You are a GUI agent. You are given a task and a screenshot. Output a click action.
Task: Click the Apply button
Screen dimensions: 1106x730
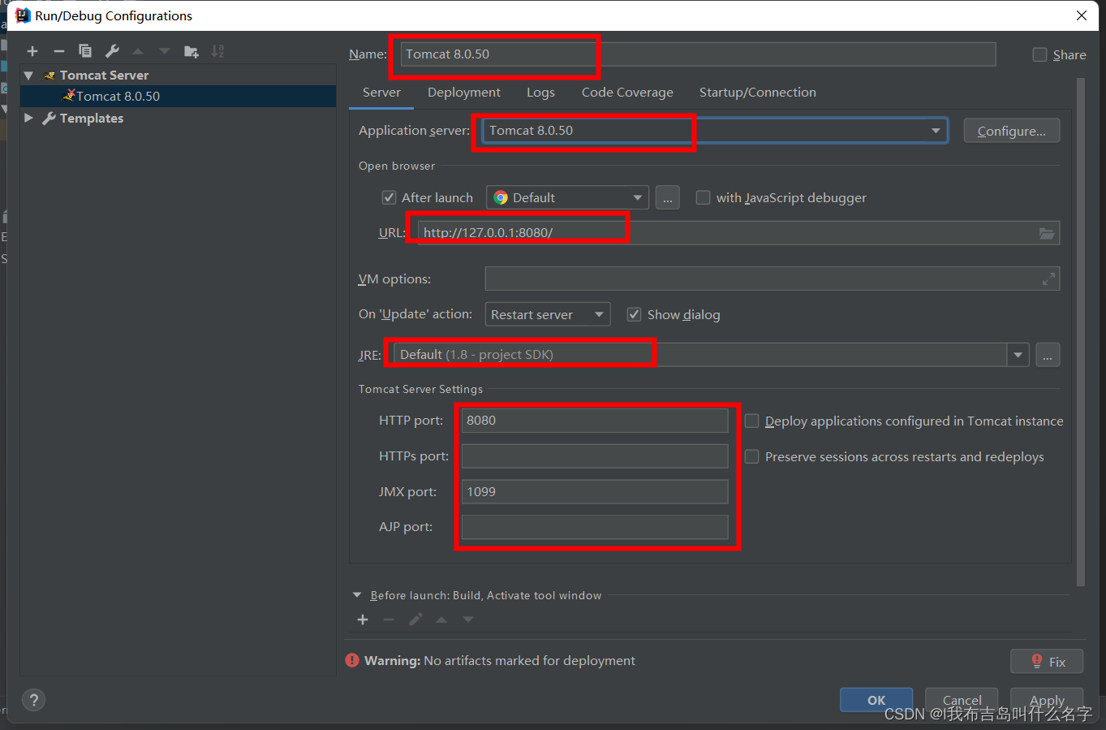tap(1047, 700)
